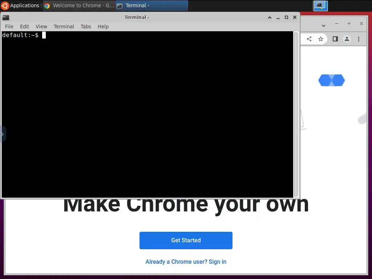Open the Terminal Edit menu

coord(24,26)
